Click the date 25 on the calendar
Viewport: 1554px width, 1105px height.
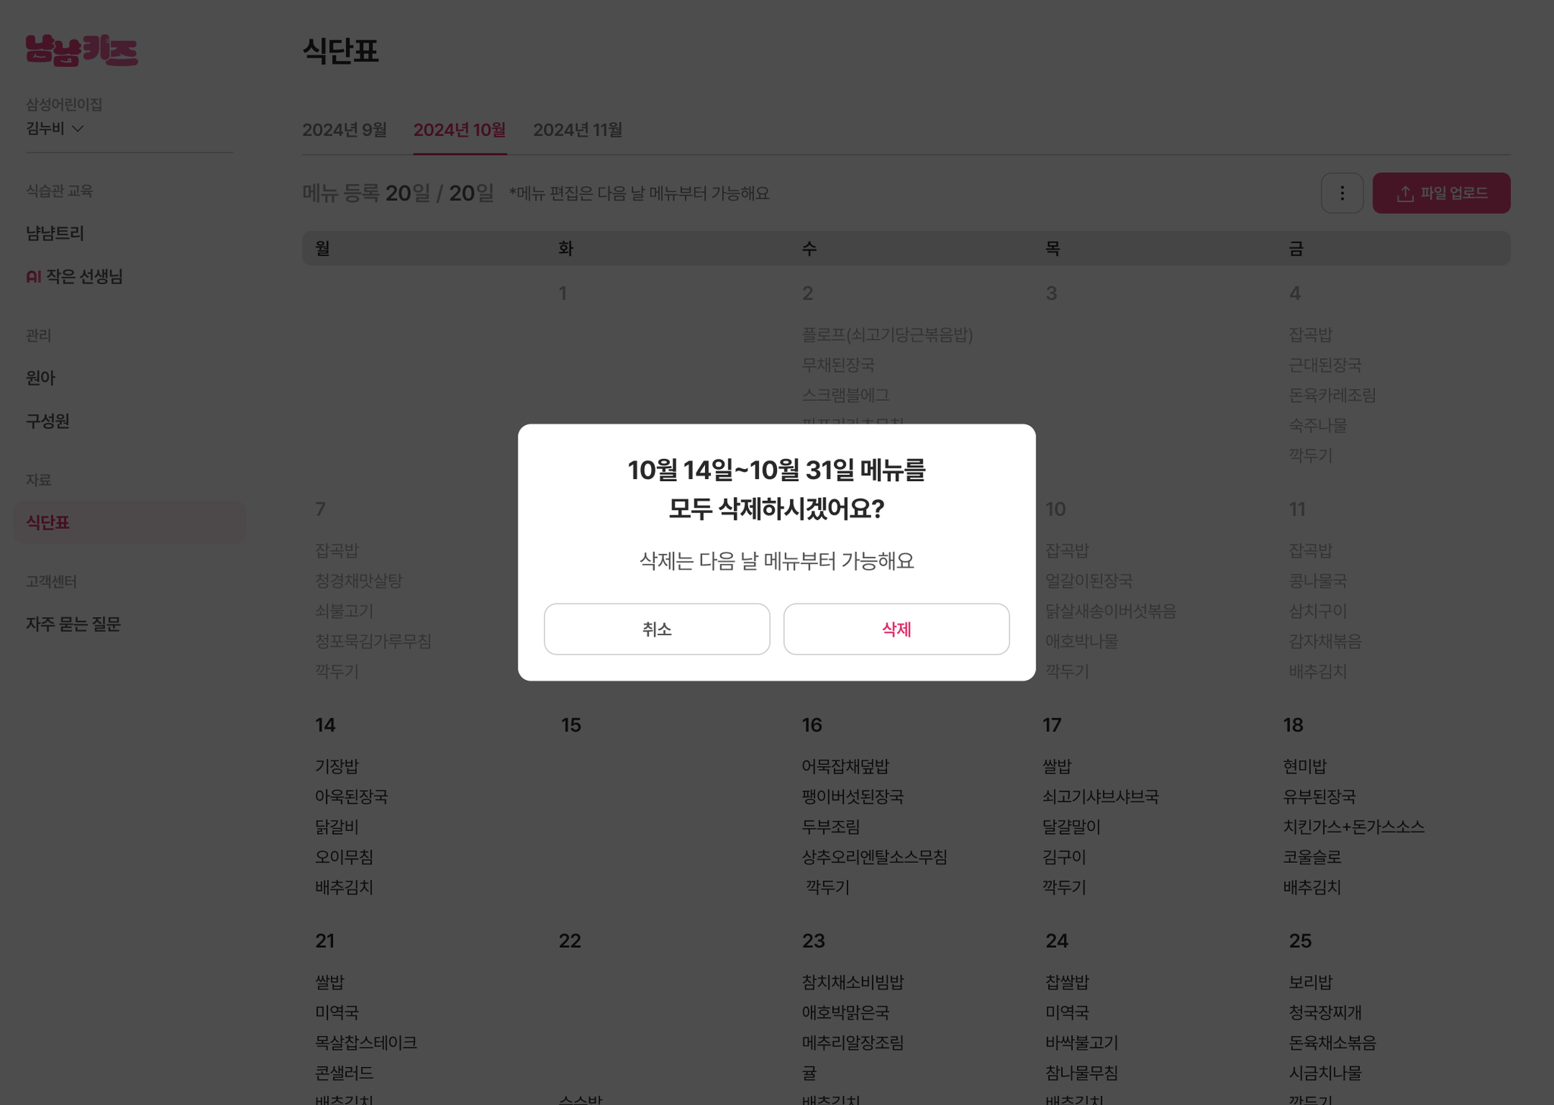tap(1300, 941)
